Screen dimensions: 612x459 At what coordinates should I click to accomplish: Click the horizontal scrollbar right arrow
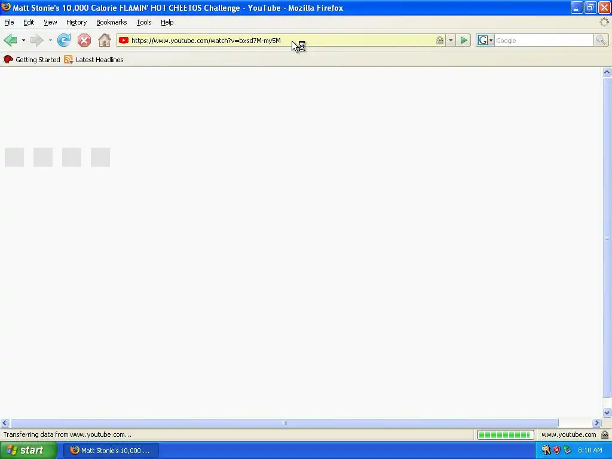[x=596, y=423]
